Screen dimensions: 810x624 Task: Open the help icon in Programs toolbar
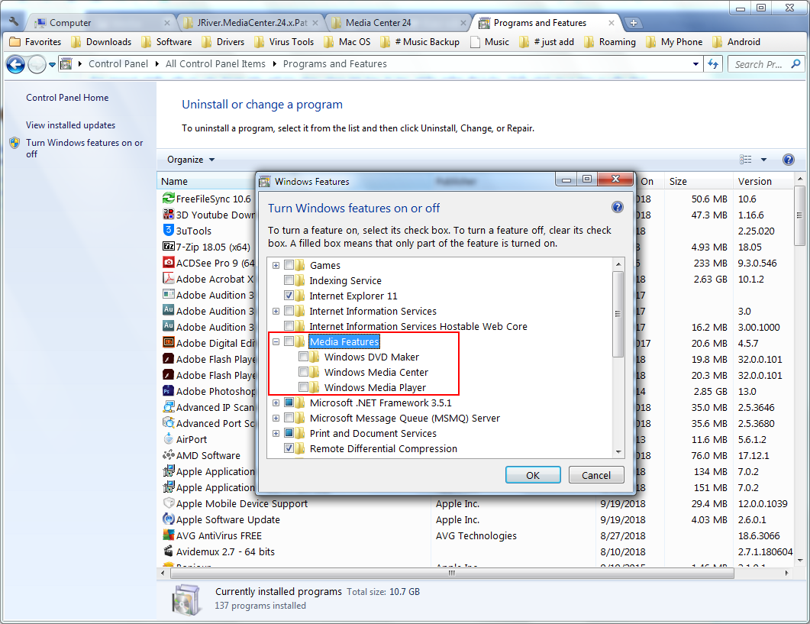pos(789,159)
